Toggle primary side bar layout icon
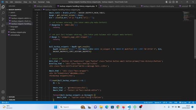Image resolution: width=196 pixels, height=110 pixels. 167,2
